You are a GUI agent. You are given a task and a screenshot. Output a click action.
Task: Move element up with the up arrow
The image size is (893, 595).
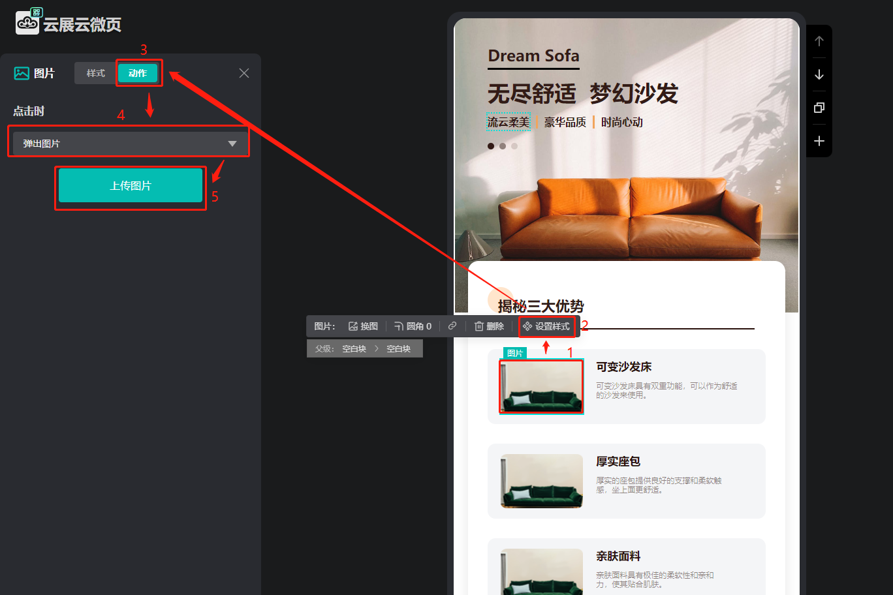click(x=819, y=41)
